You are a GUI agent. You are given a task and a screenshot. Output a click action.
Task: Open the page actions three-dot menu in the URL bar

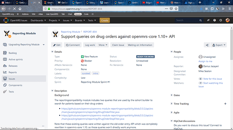pyautogui.click(x=166, y=9)
